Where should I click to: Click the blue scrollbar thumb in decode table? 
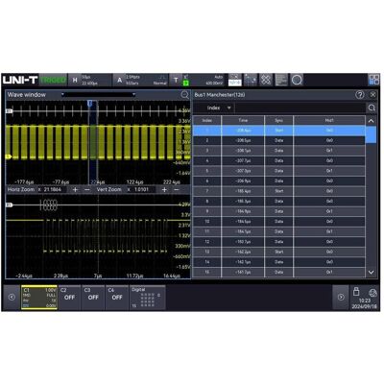[371, 134]
